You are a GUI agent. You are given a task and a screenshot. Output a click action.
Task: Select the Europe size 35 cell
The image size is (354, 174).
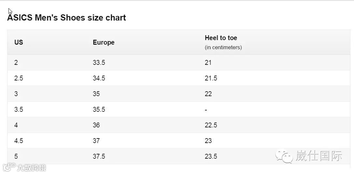coord(96,94)
